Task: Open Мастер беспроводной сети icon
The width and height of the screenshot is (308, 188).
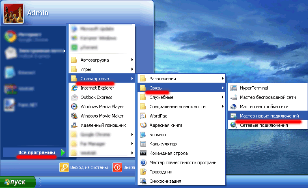Action: click(234, 97)
